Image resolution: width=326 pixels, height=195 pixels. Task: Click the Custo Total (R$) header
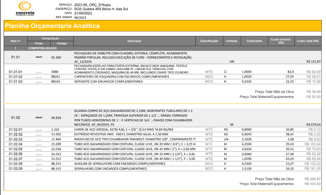308,41
